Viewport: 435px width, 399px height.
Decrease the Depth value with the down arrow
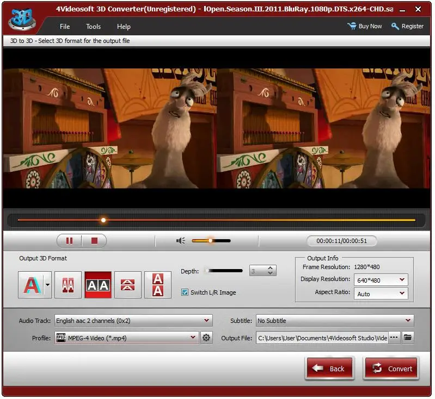point(271,273)
